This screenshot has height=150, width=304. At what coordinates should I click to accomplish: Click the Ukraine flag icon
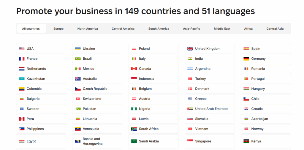coord(78,49)
